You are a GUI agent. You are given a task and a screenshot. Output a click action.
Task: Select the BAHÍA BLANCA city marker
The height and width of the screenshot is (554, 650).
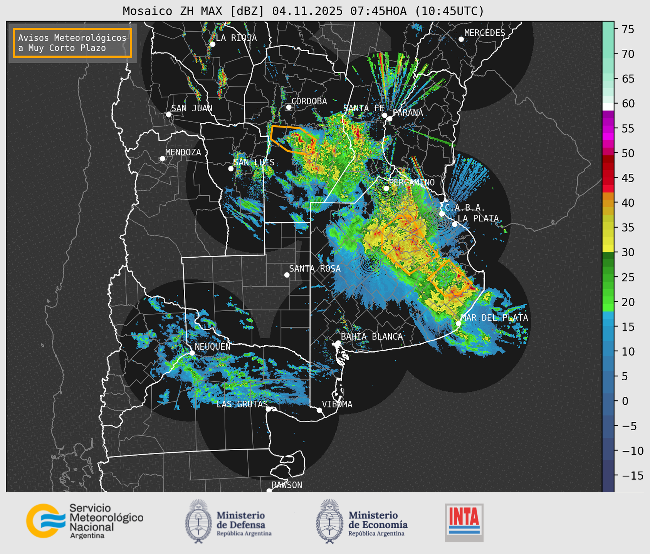[x=338, y=343]
